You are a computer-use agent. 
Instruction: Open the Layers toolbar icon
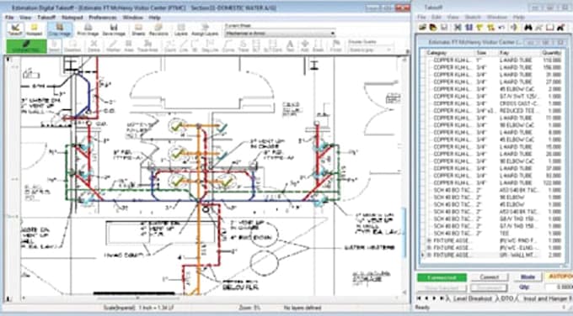click(181, 29)
